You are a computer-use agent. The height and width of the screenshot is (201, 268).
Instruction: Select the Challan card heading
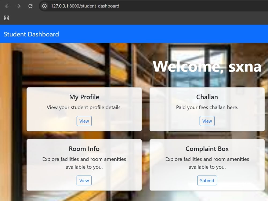click(207, 97)
